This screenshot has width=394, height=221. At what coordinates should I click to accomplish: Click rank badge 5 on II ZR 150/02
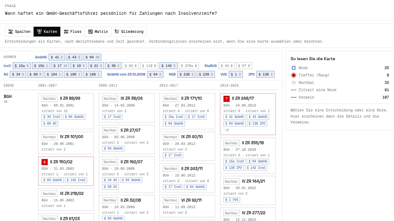click(45, 162)
